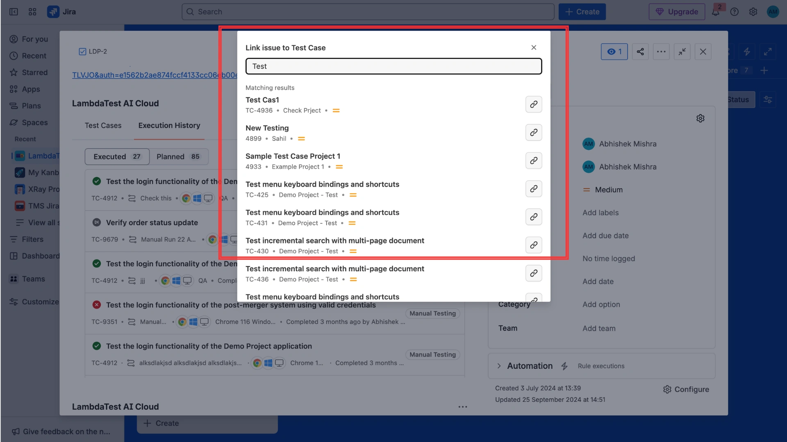This screenshot has width=787, height=442.
Task: Switch to Execution History tab
Action: point(169,126)
